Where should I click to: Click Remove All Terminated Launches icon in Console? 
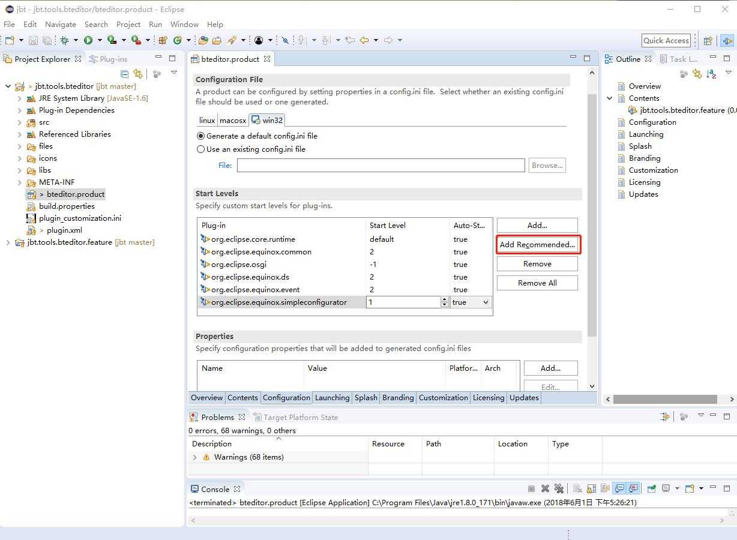559,488
